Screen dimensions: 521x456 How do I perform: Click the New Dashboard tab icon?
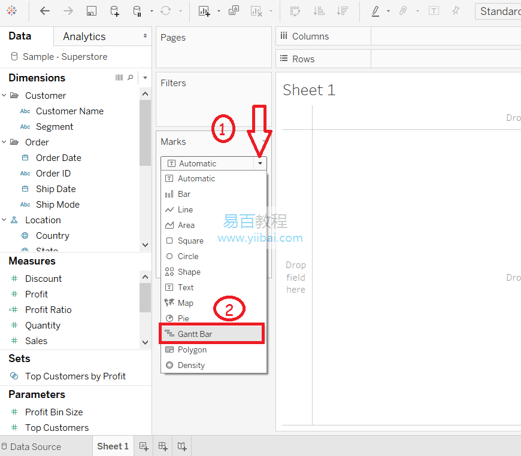(x=163, y=446)
